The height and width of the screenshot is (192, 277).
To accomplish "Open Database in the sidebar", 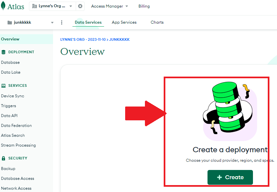I will [10, 62].
